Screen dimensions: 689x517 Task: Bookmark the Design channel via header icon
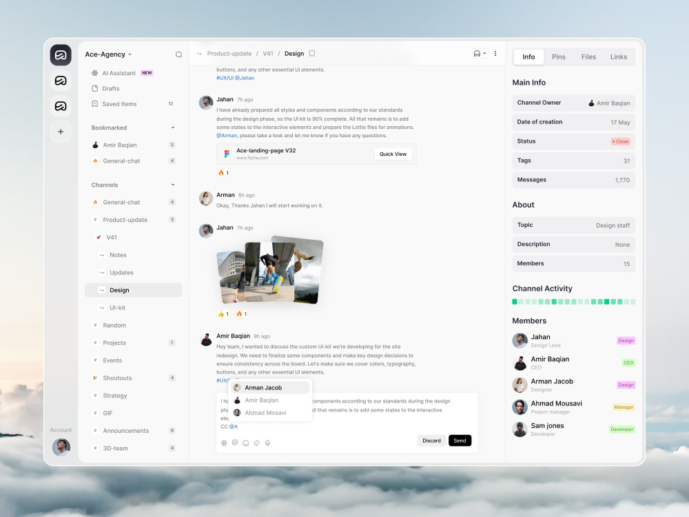(312, 54)
